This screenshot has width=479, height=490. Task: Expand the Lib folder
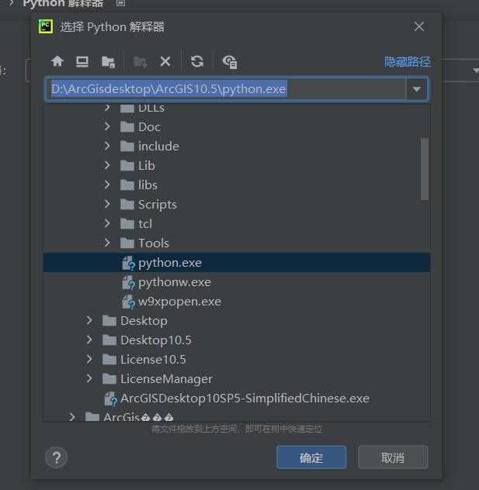tap(107, 165)
